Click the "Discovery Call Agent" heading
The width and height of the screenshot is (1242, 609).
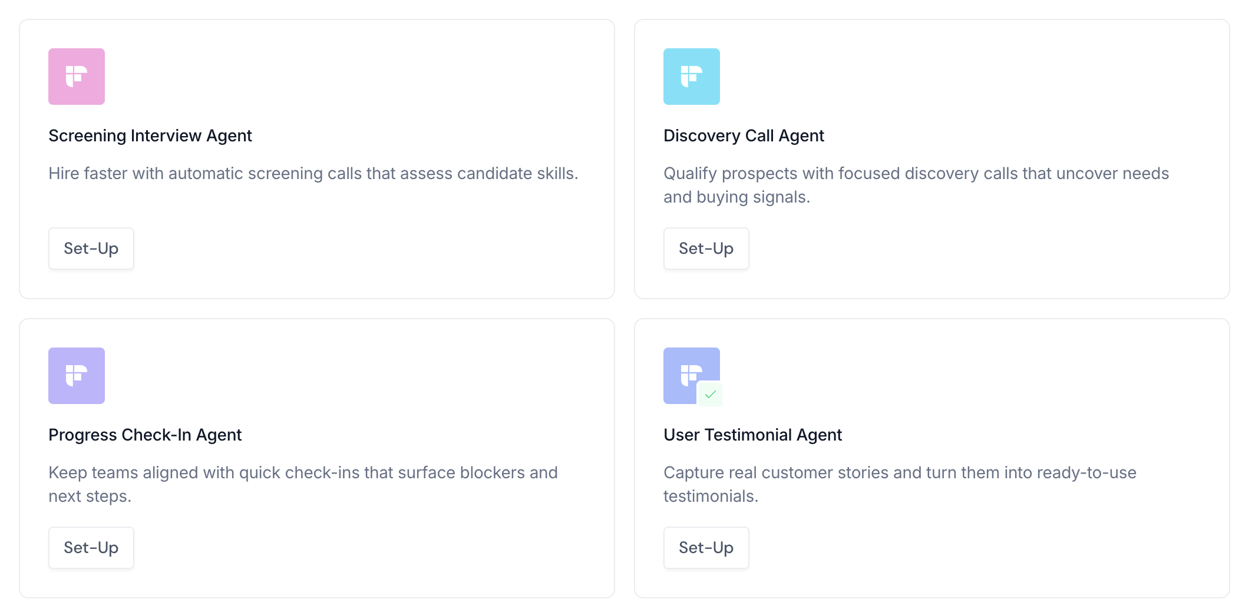pyautogui.click(x=744, y=136)
